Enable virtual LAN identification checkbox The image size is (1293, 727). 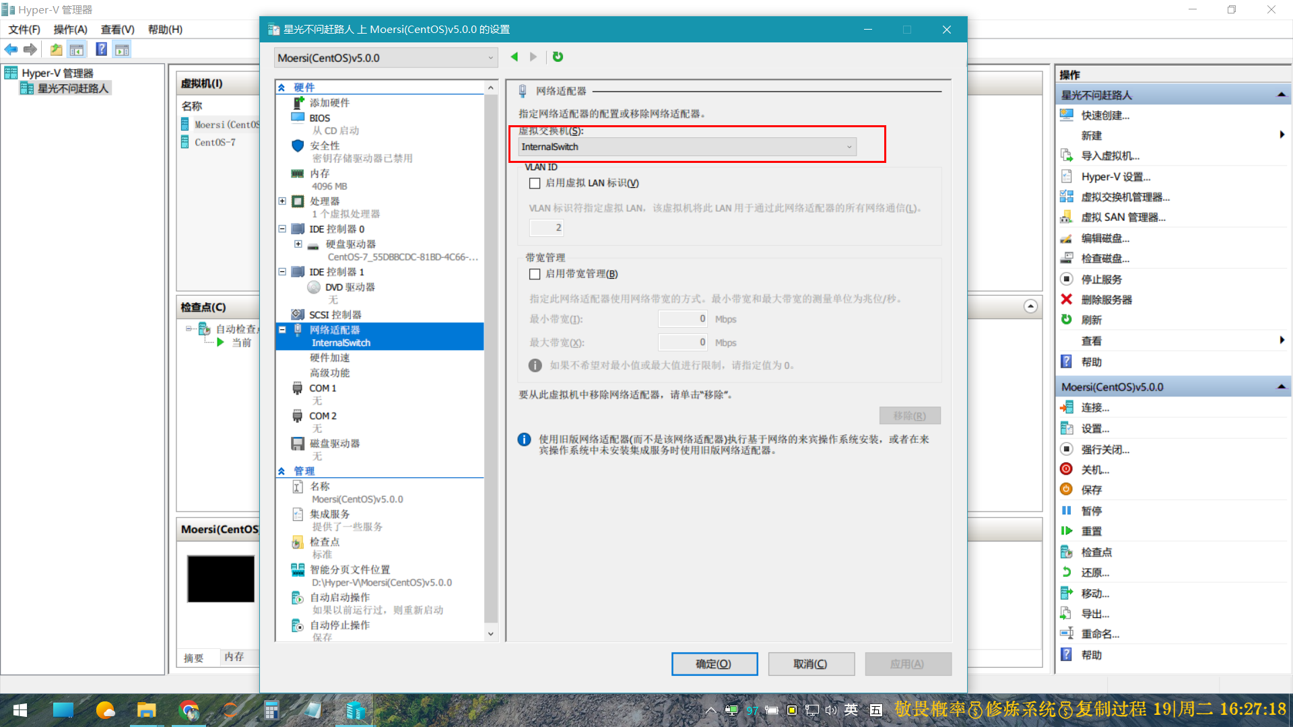pos(535,183)
